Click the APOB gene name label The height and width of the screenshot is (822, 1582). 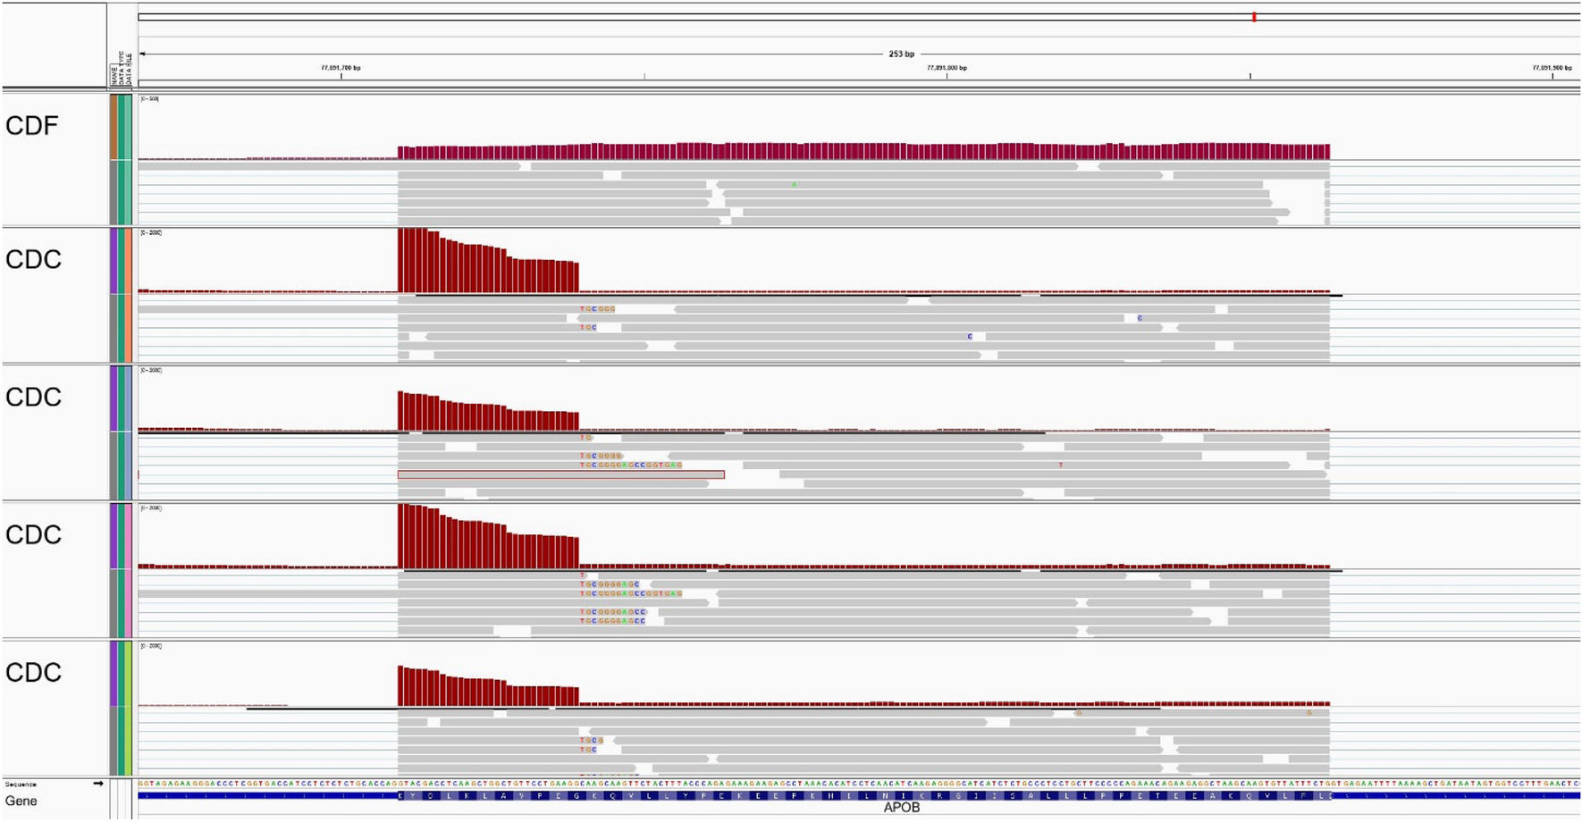(x=901, y=808)
